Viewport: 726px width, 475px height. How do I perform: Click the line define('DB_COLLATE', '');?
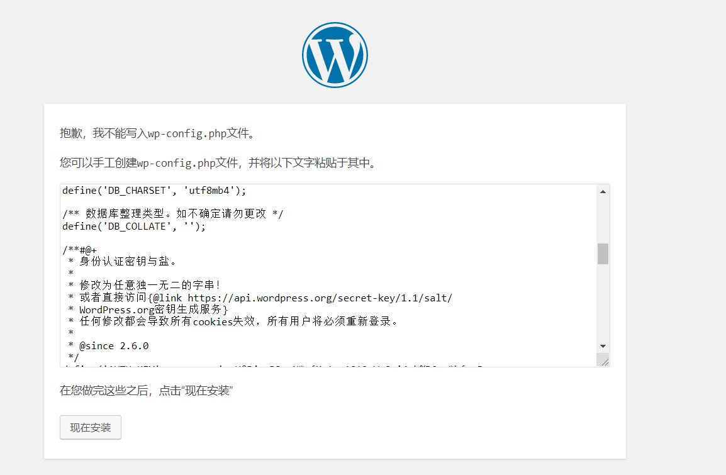click(134, 226)
